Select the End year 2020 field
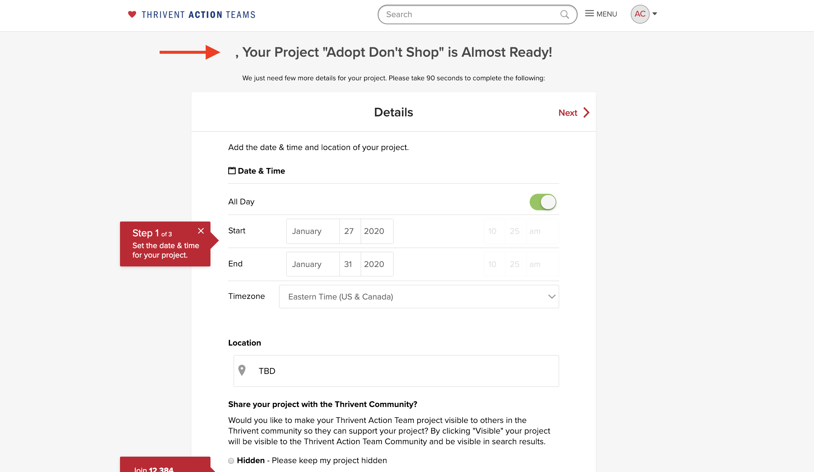The width and height of the screenshot is (814, 472). pyautogui.click(x=377, y=264)
